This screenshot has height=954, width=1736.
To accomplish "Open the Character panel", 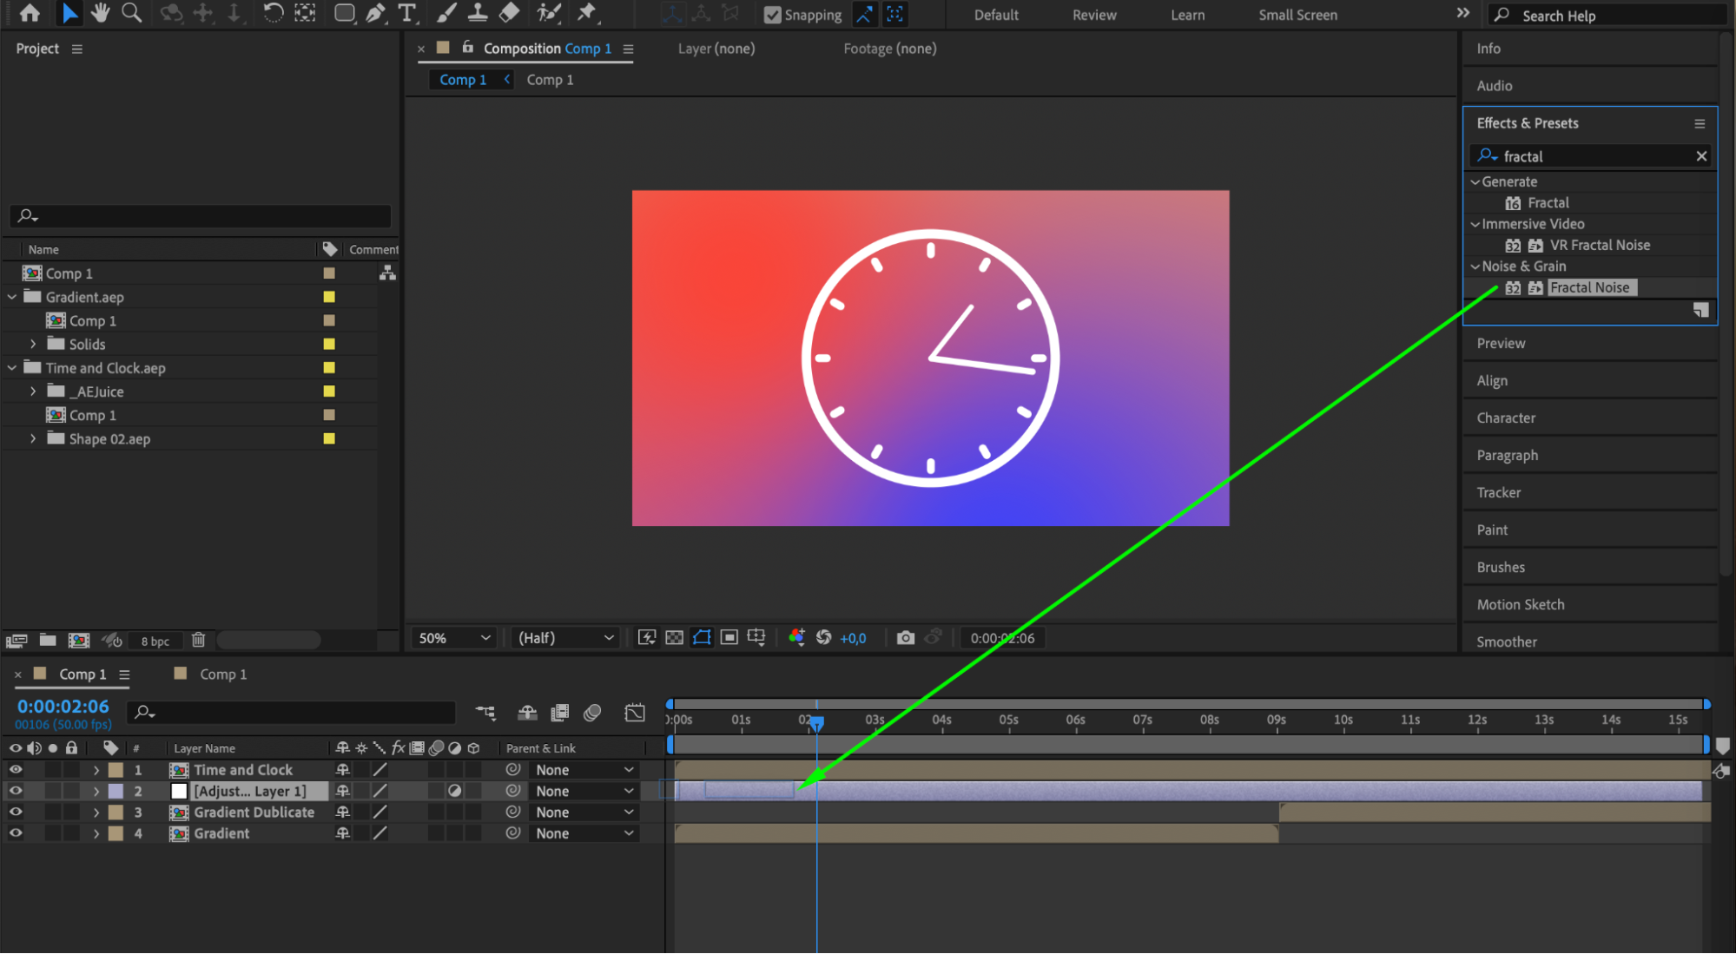I will click(x=1506, y=418).
